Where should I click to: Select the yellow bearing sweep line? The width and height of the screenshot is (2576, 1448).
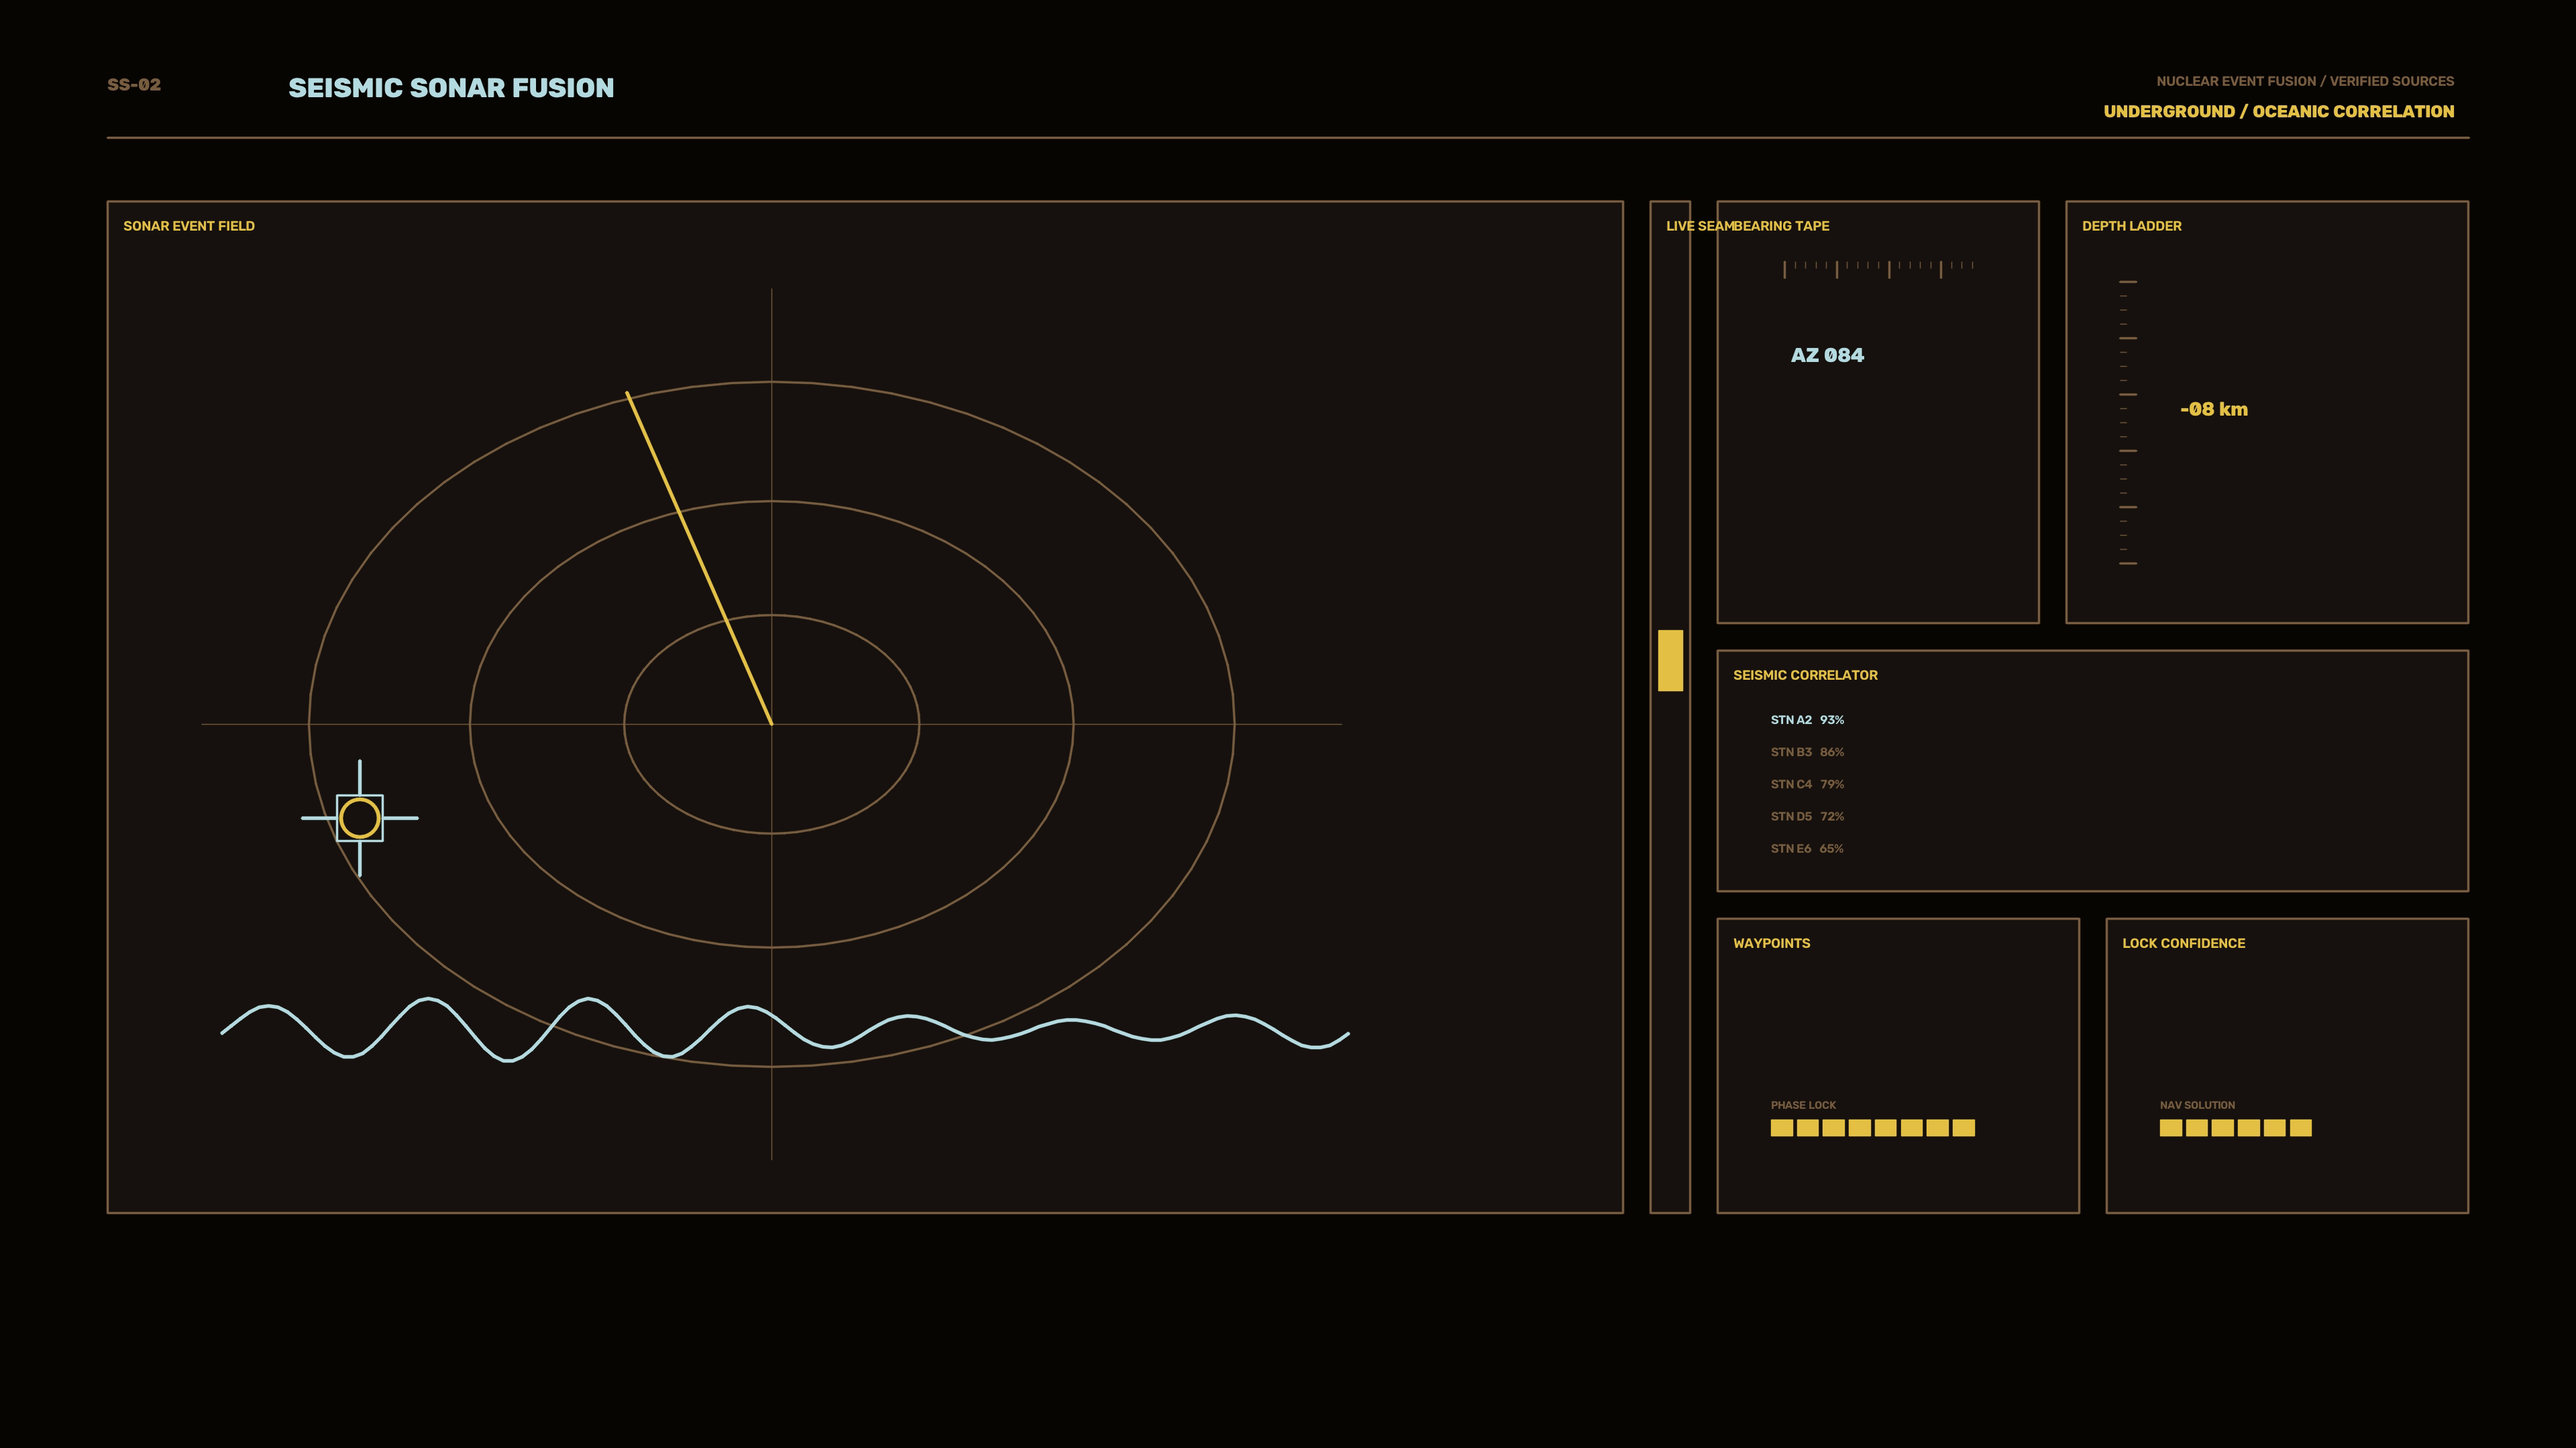tap(699, 558)
